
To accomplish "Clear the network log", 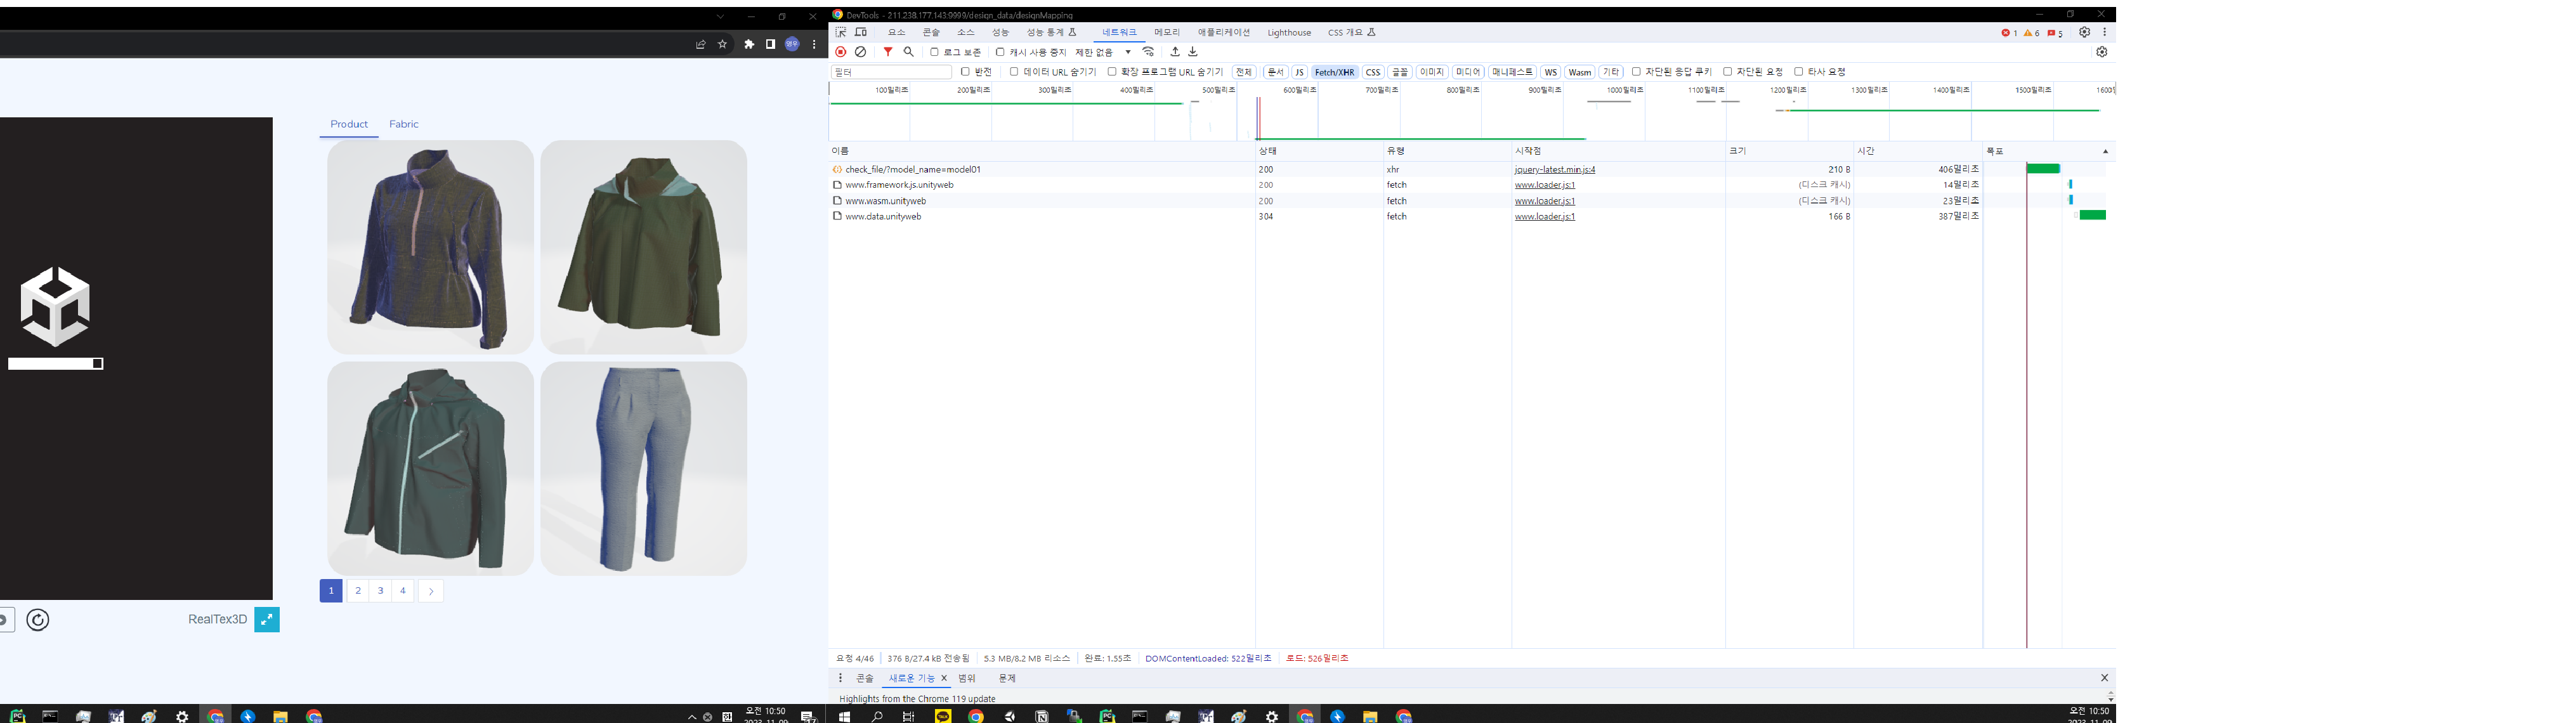I will click(860, 52).
